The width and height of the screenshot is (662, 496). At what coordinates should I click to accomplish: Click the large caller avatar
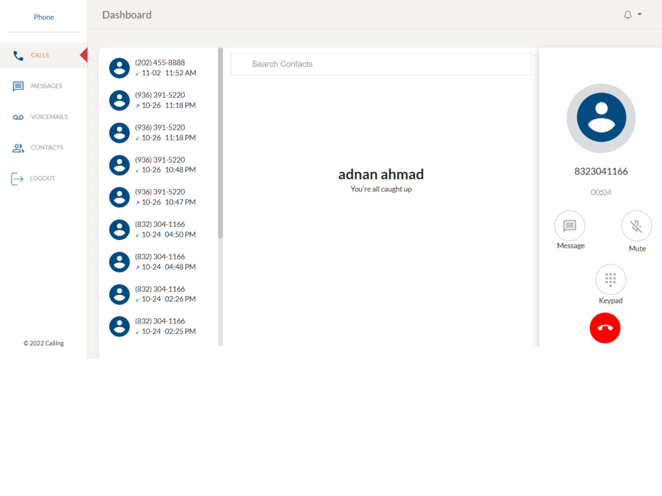(x=601, y=118)
